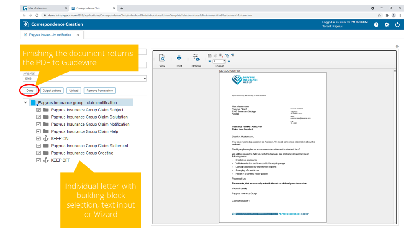Screen dimensions: 419x235
Task: Uncheck Papyrus Insurance Group Claim Subject
Action: pyautogui.click(x=38, y=110)
